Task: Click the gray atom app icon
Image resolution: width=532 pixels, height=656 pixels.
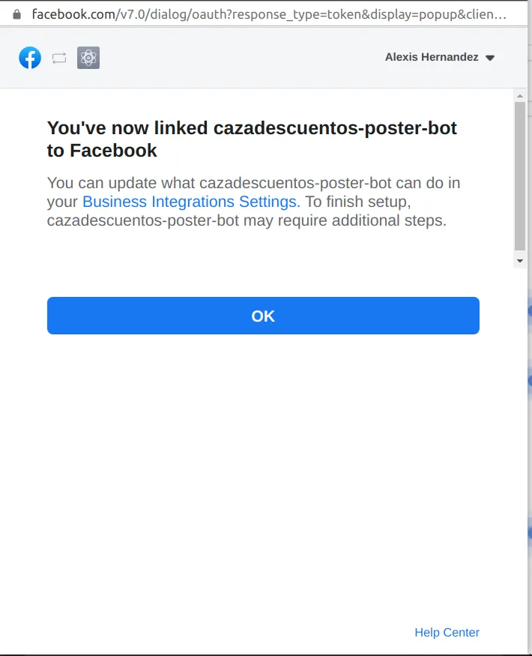Action: point(88,58)
